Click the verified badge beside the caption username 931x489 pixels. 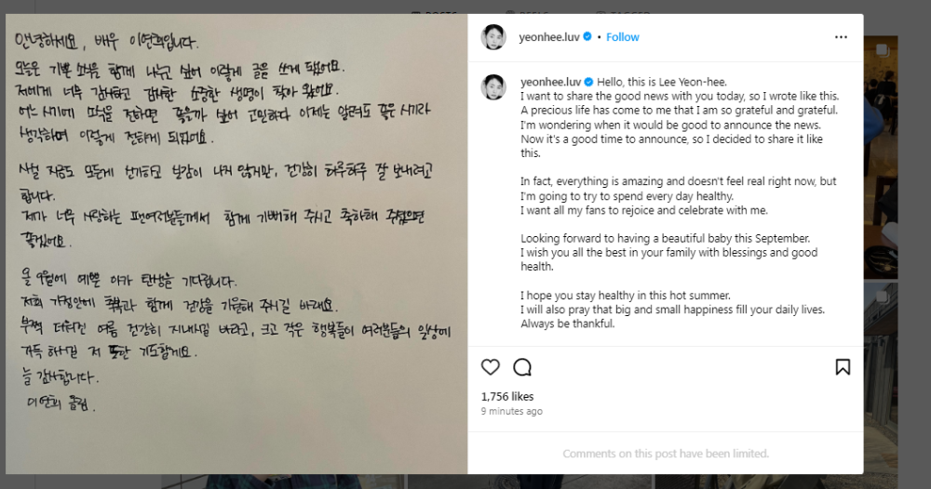(x=589, y=82)
